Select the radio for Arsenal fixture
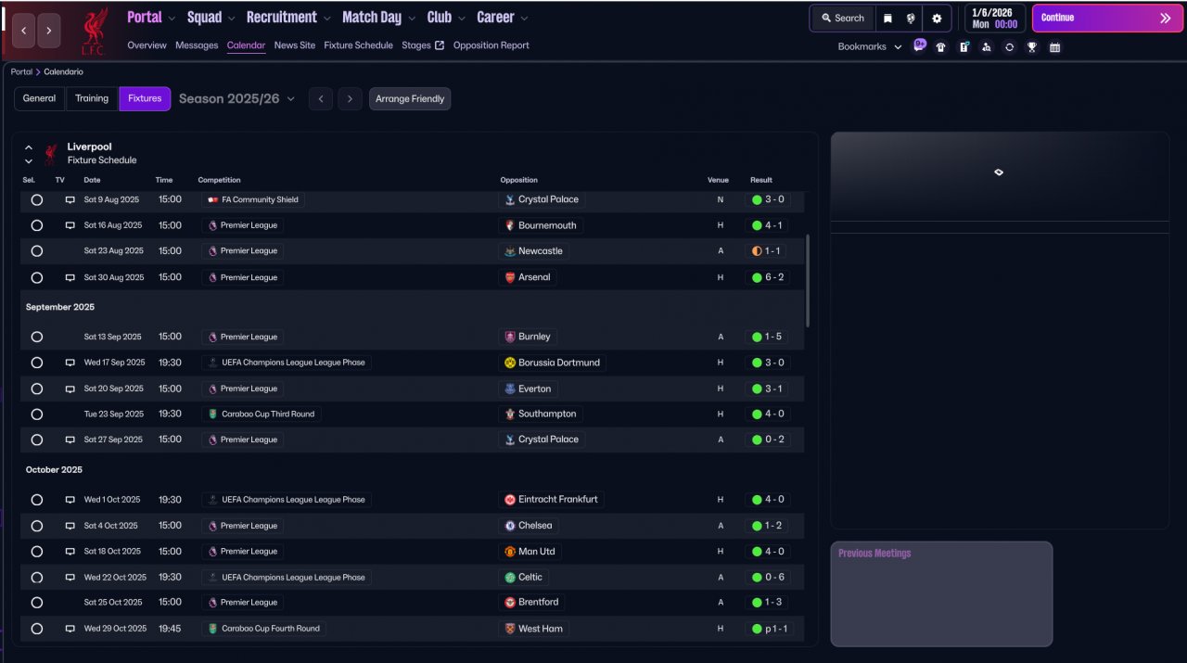Image resolution: width=1187 pixels, height=663 pixels. click(x=36, y=277)
